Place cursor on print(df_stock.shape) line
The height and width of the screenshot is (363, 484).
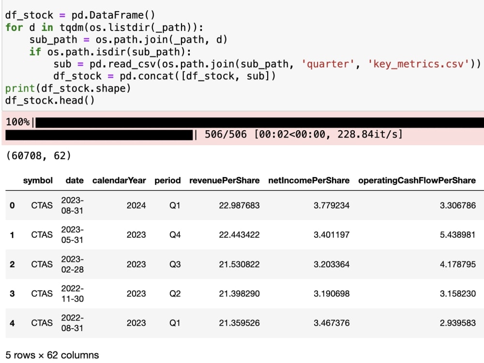click(x=68, y=89)
